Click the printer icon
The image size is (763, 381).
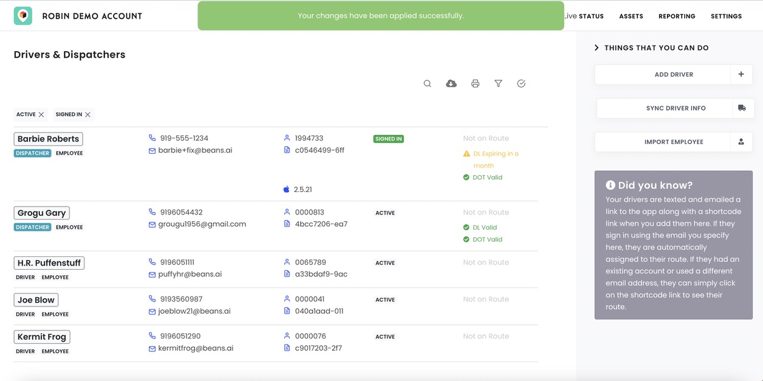[x=475, y=83]
